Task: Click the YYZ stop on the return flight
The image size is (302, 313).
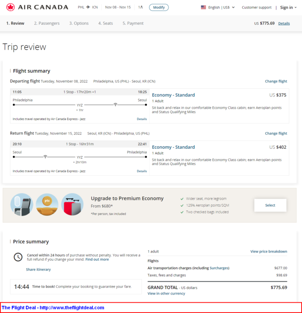Action: click(80, 157)
